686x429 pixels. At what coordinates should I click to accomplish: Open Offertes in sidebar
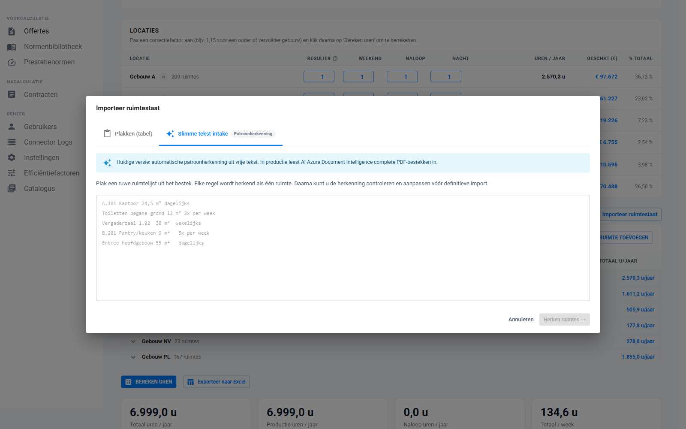[x=36, y=31]
